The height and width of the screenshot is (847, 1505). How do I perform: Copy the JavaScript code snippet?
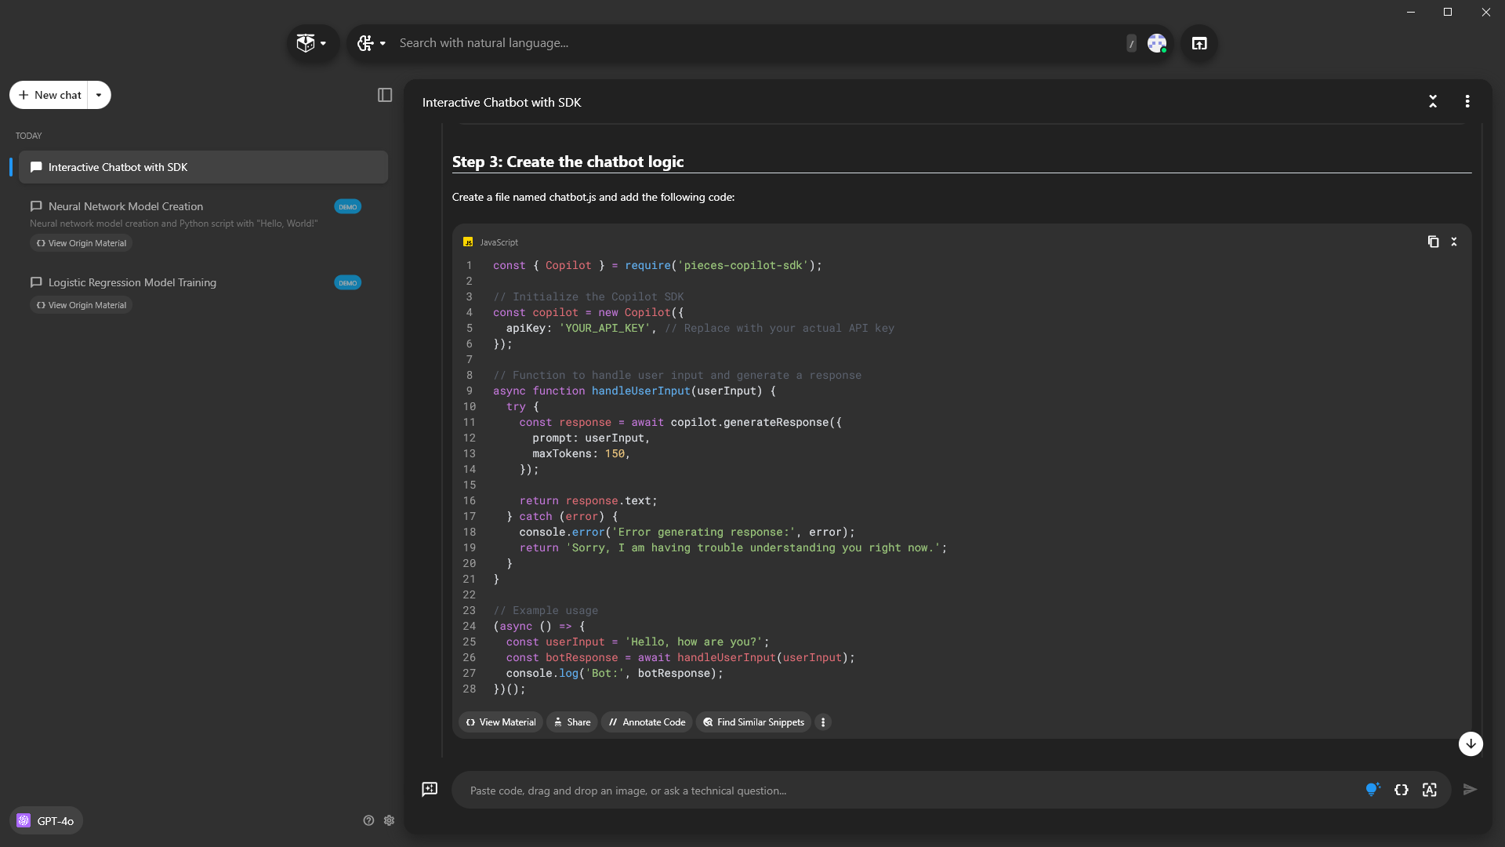1433,242
